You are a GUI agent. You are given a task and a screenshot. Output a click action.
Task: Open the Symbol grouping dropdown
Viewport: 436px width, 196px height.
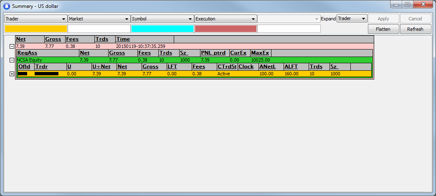coord(162,19)
